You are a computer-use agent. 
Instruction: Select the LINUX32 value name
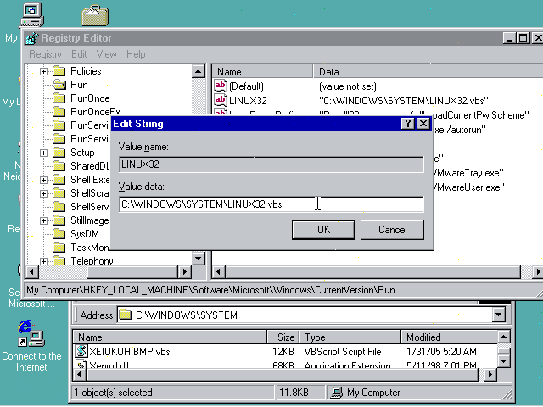[248, 101]
